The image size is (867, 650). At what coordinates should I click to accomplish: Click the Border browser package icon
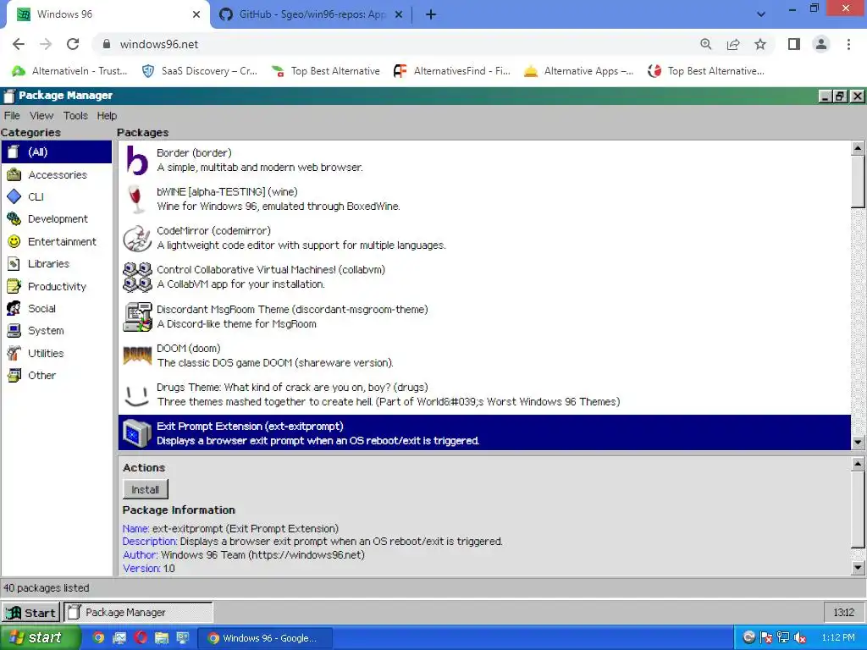pyautogui.click(x=137, y=160)
